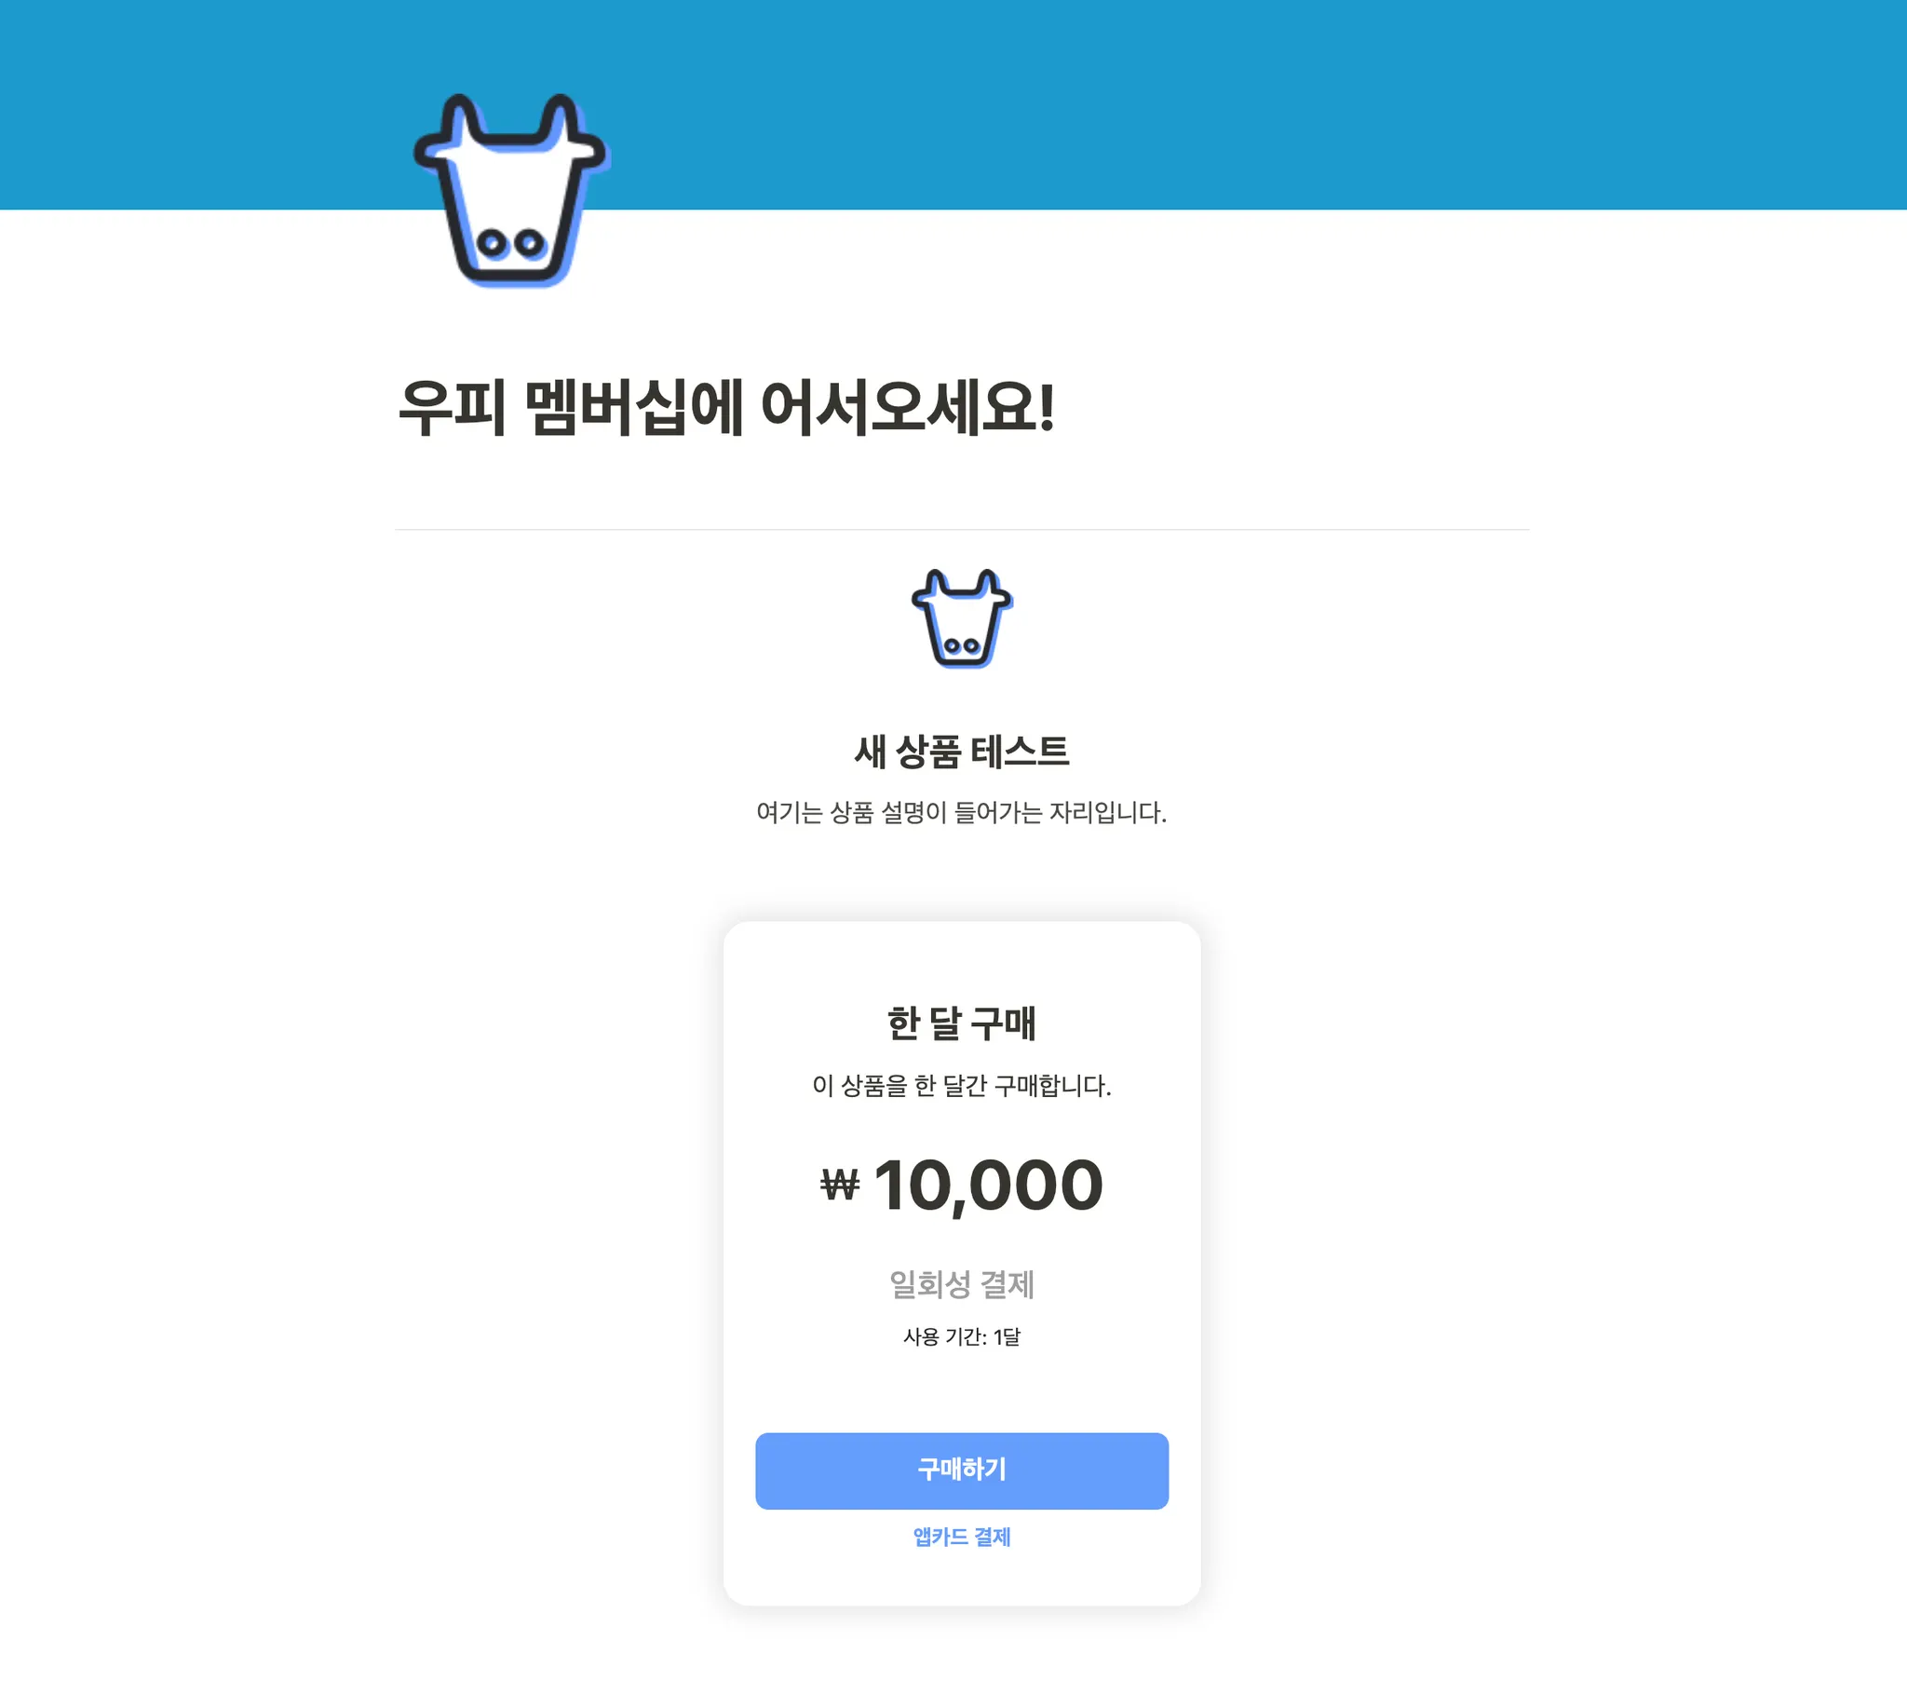The image size is (1907, 1694).
Task: Click the horizontal divider under the title
Action: point(962,529)
